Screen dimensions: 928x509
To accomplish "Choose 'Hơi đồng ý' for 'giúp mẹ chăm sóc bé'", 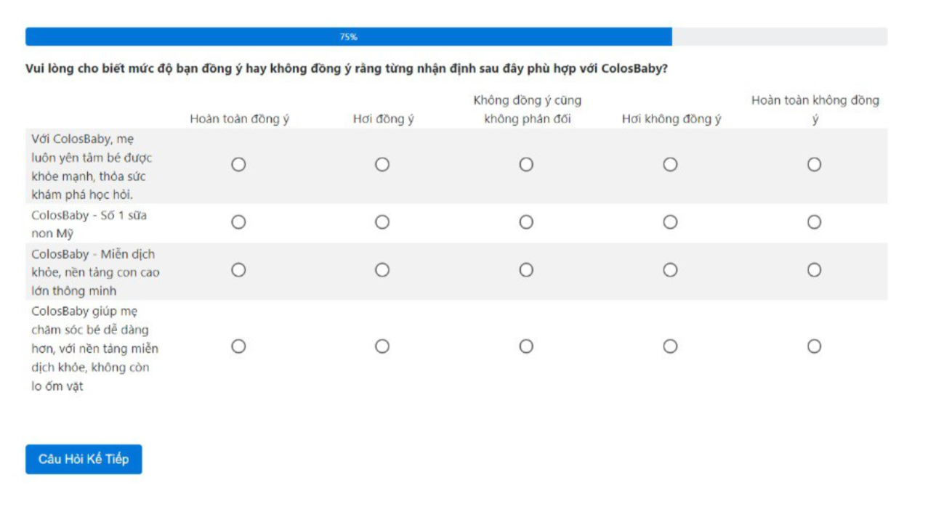I will [382, 346].
